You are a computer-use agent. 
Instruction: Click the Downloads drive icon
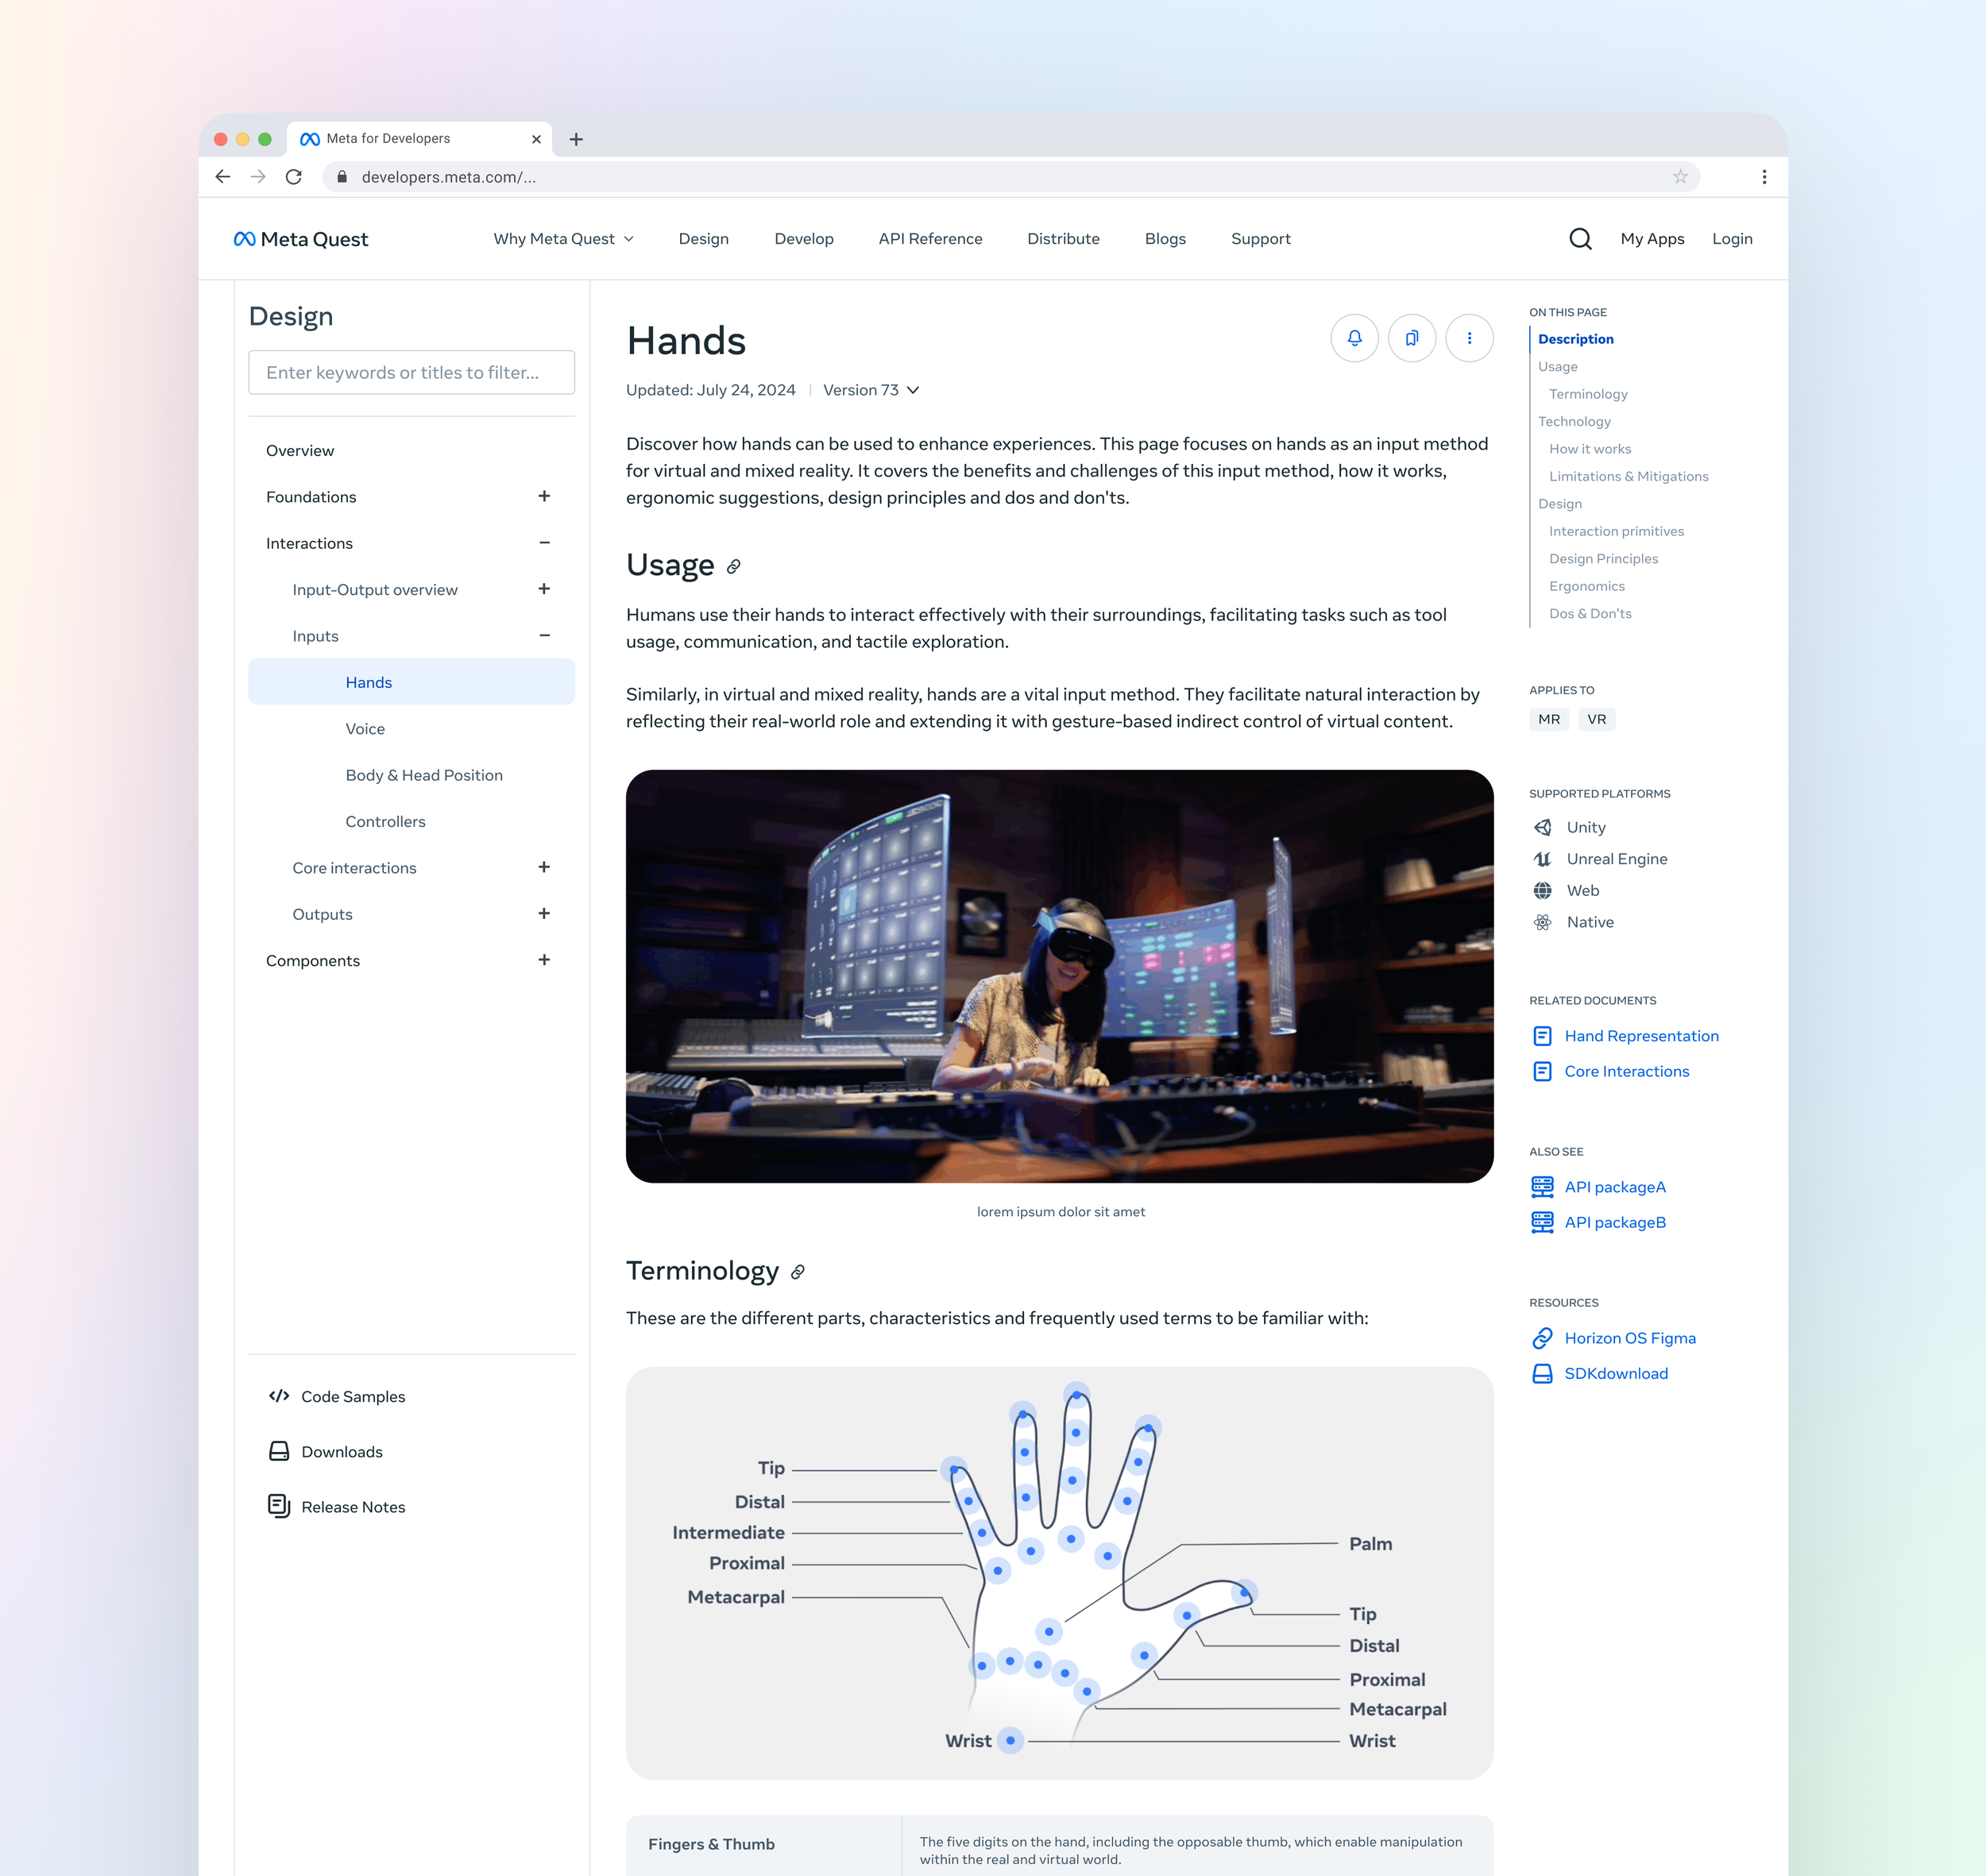coord(279,1452)
